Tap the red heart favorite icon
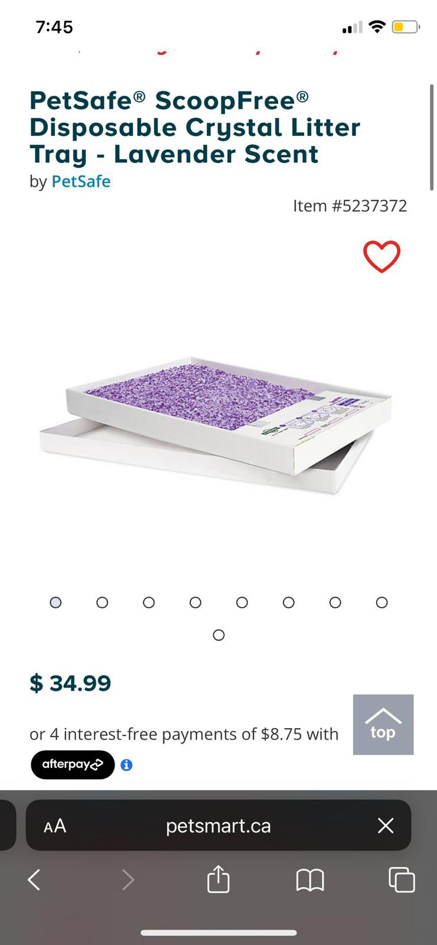The image size is (437, 945). click(x=381, y=256)
